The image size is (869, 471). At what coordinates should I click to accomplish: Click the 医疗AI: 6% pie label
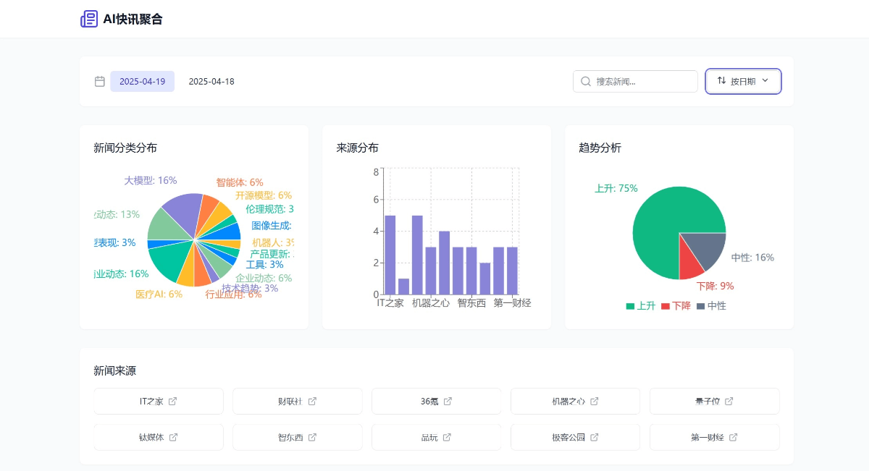tap(159, 294)
